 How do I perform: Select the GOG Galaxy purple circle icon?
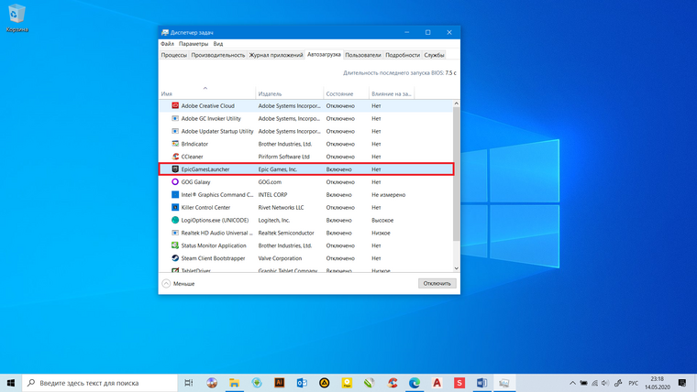pos(175,181)
